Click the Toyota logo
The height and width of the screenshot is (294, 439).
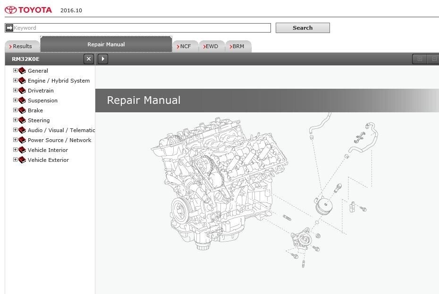pos(28,9)
